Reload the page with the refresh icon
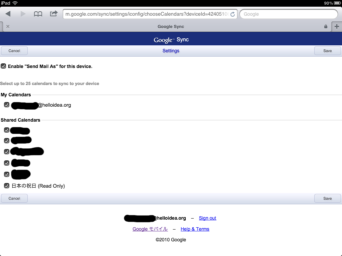 tap(233, 14)
